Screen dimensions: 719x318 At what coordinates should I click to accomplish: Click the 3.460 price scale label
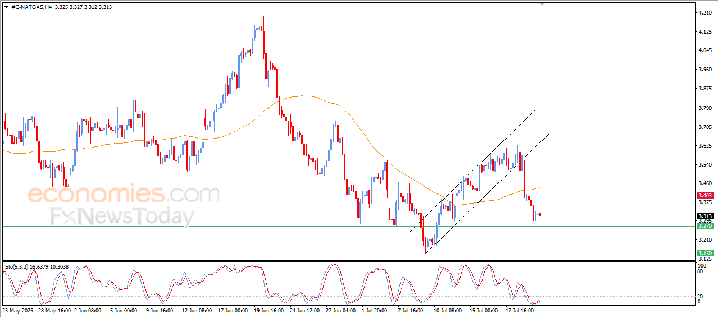click(x=706, y=183)
